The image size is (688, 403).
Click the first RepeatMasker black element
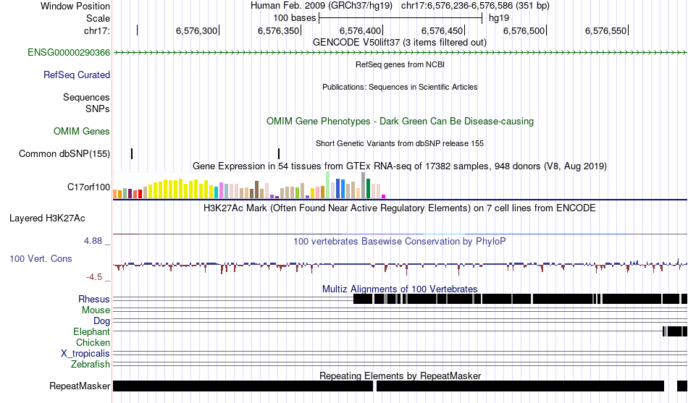click(x=243, y=386)
